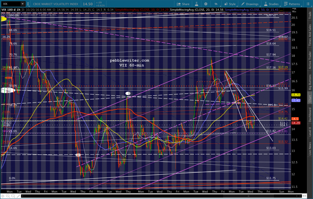Open chart settings gear icon
This screenshot has width=313, height=199.
pyautogui.click(x=206, y=4)
